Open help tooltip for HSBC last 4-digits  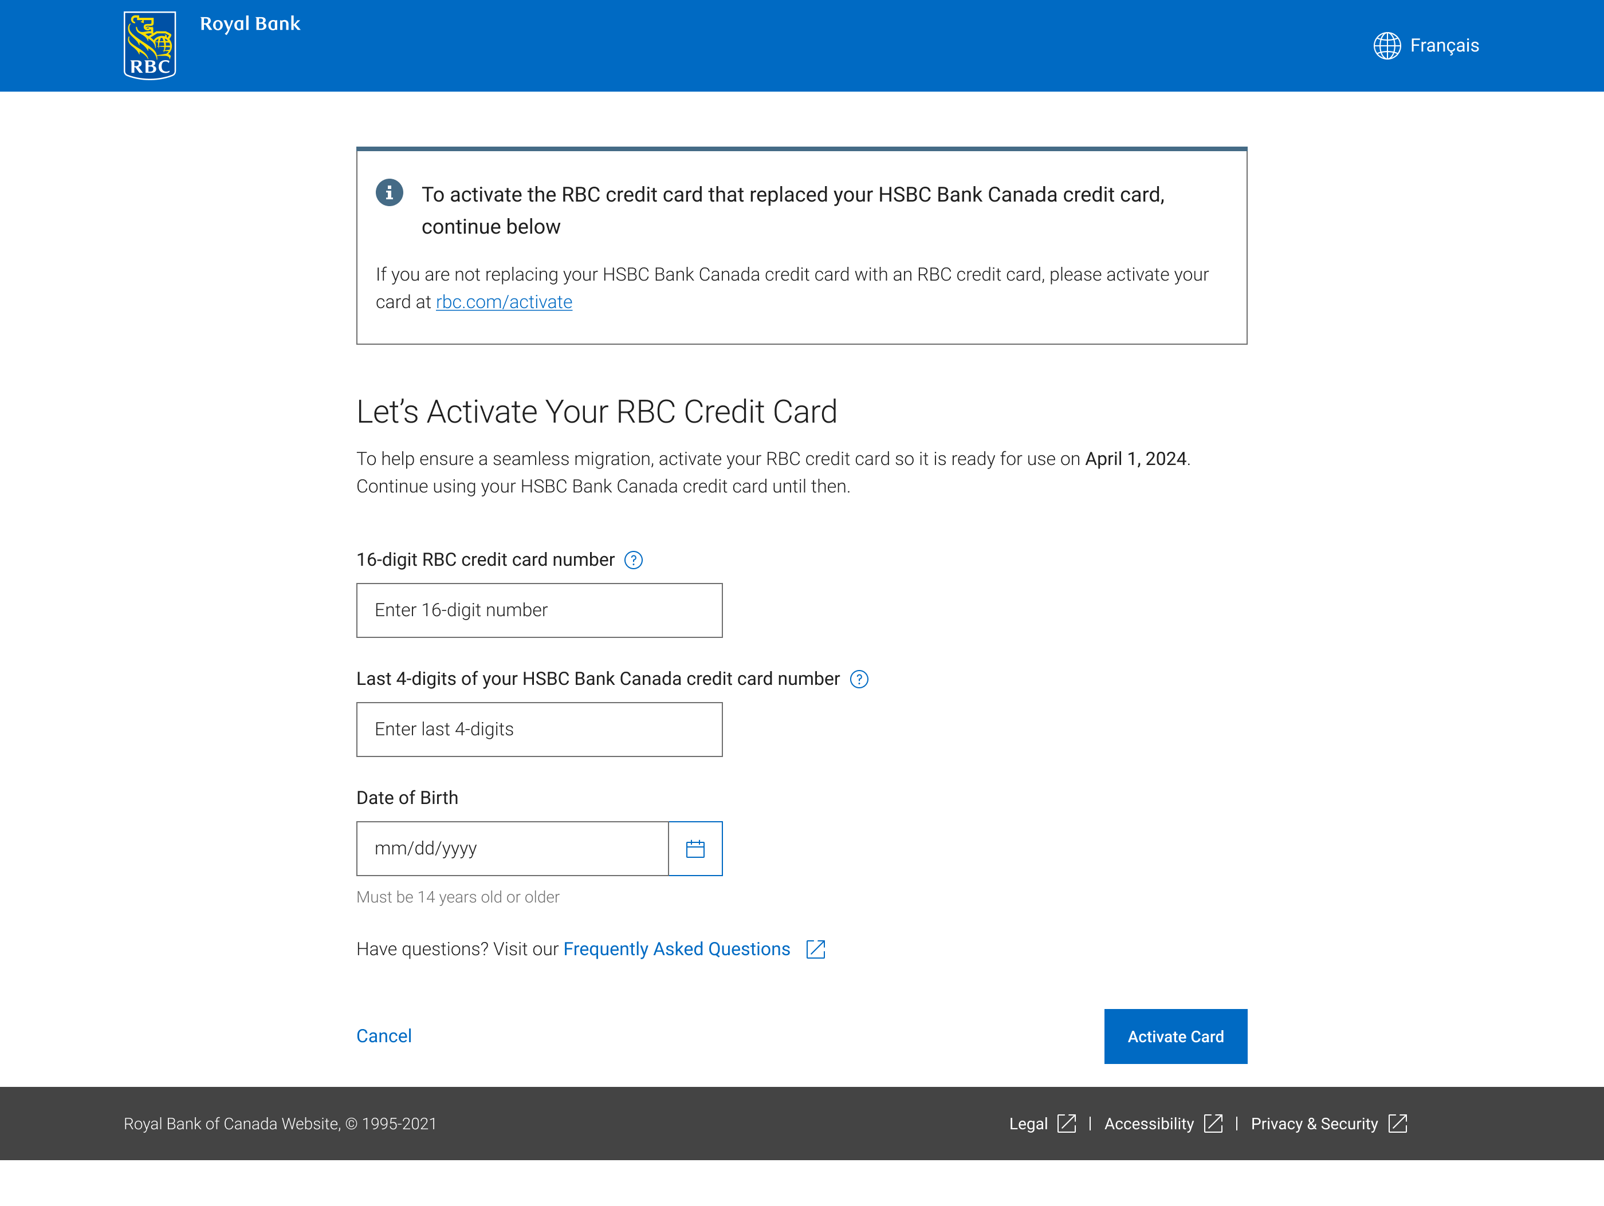(x=859, y=679)
